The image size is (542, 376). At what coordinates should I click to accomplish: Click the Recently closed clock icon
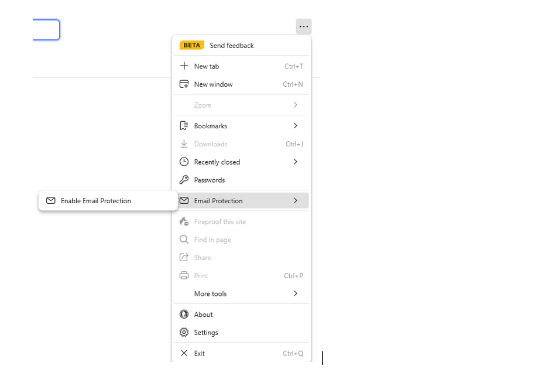(184, 162)
